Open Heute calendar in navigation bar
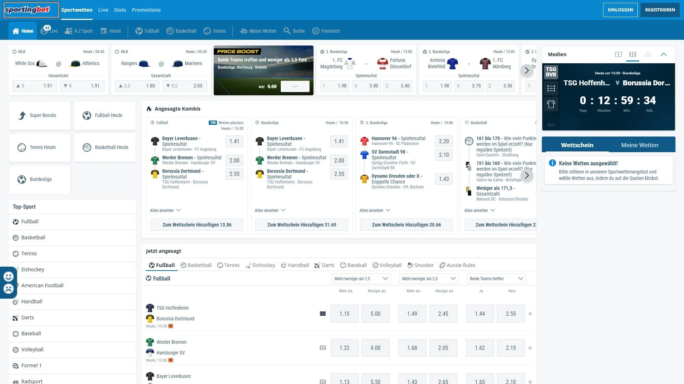The image size is (684, 384). (111, 31)
